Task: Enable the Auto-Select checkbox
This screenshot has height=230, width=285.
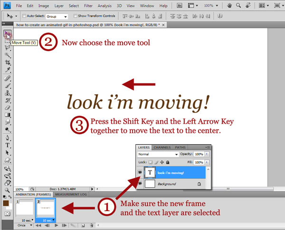Action: pyautogui.click(x=24, y=16)
